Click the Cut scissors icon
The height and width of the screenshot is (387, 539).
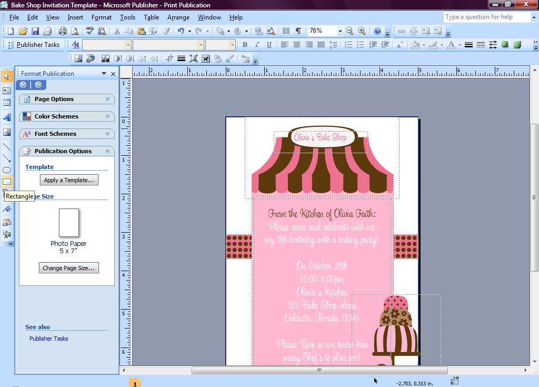pos(117,31)
